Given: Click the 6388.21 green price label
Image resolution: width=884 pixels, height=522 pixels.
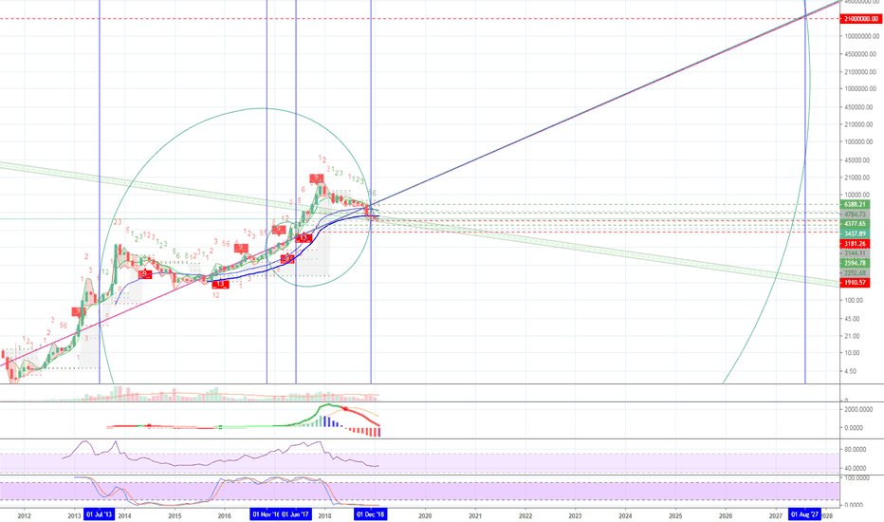Looking at the screenshot, I should click(855, 204).
